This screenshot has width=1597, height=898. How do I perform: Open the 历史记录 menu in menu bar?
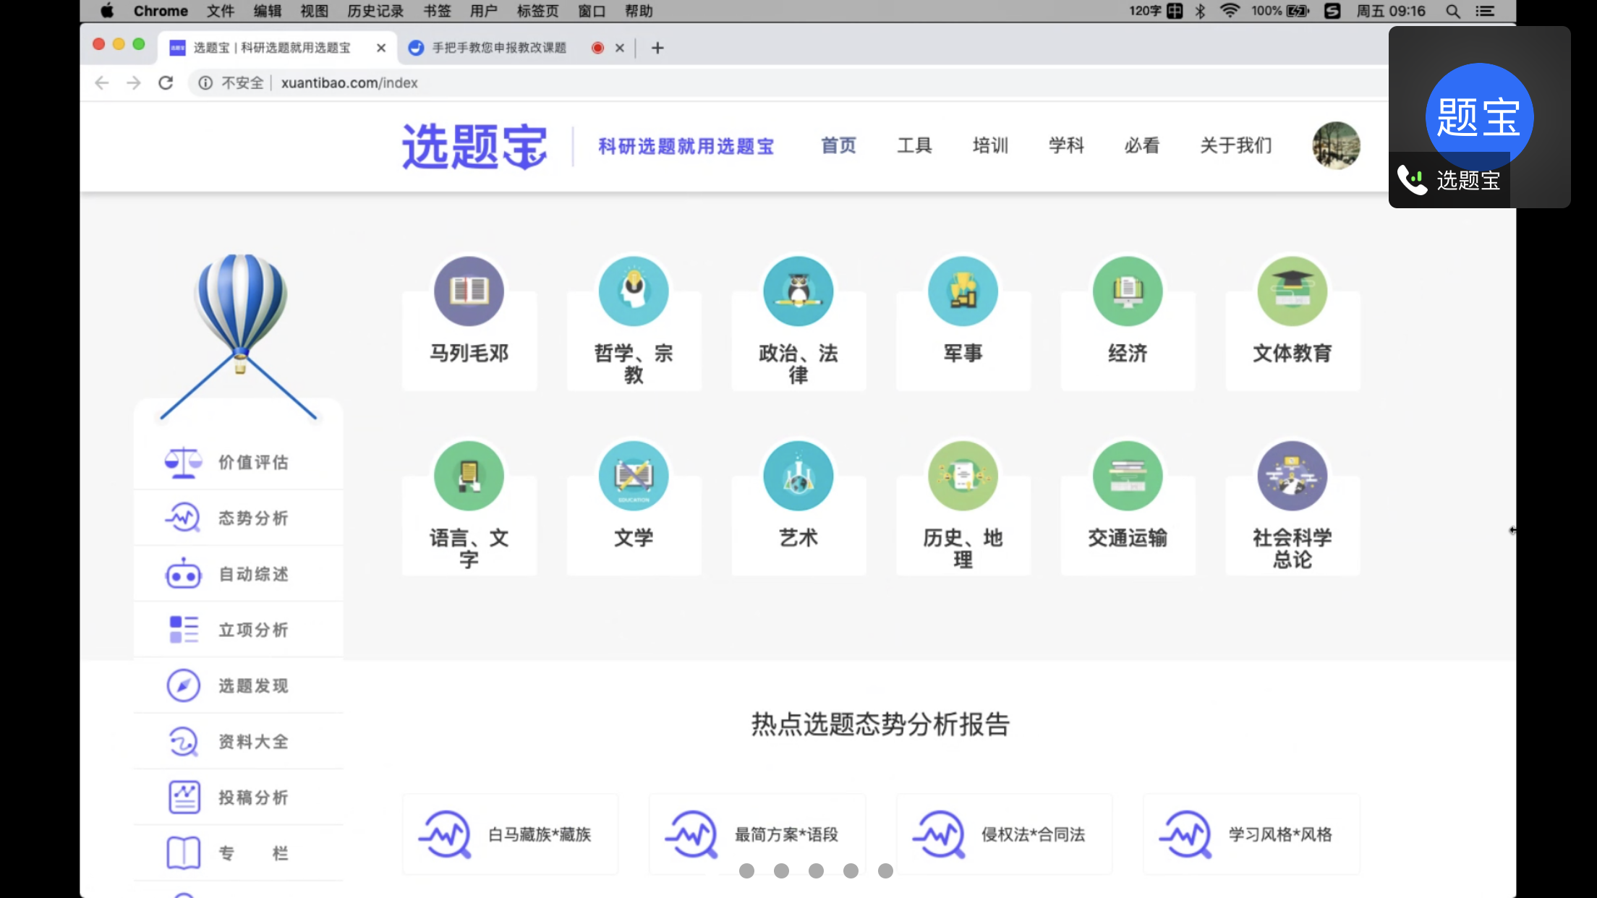coord(375,11)
